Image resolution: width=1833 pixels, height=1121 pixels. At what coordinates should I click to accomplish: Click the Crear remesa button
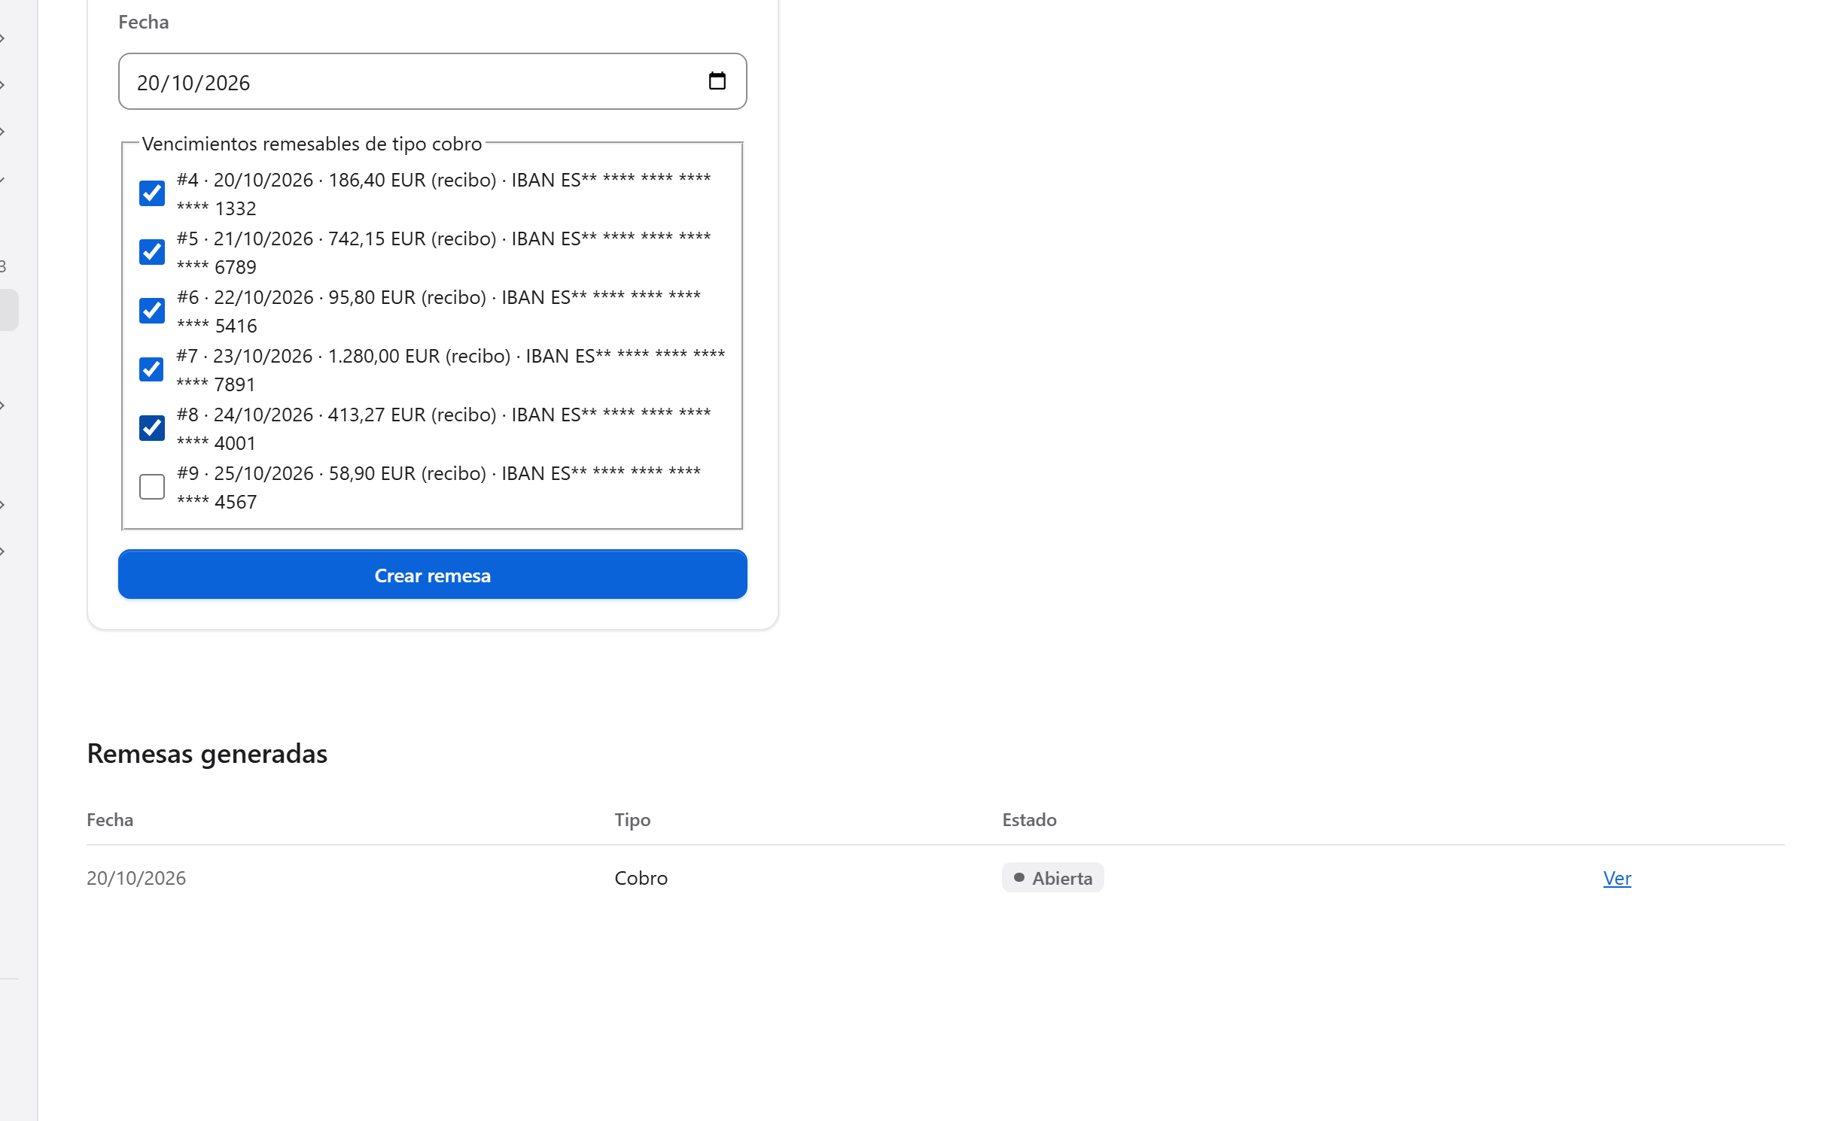[432, 575]
